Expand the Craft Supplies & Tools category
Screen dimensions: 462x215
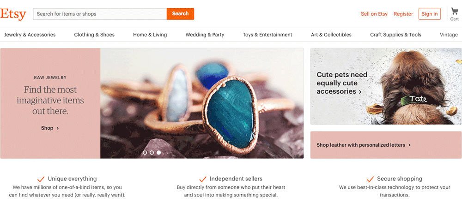(395, 35)
